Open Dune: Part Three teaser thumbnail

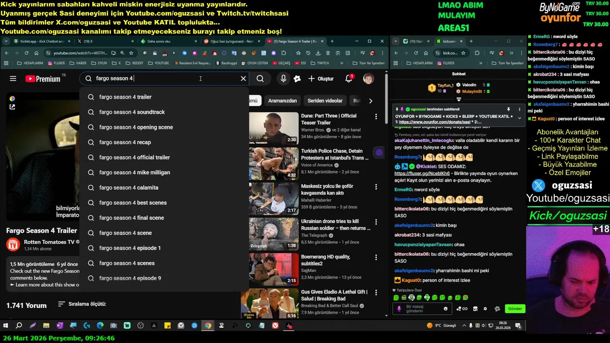[x=274, y=129]
